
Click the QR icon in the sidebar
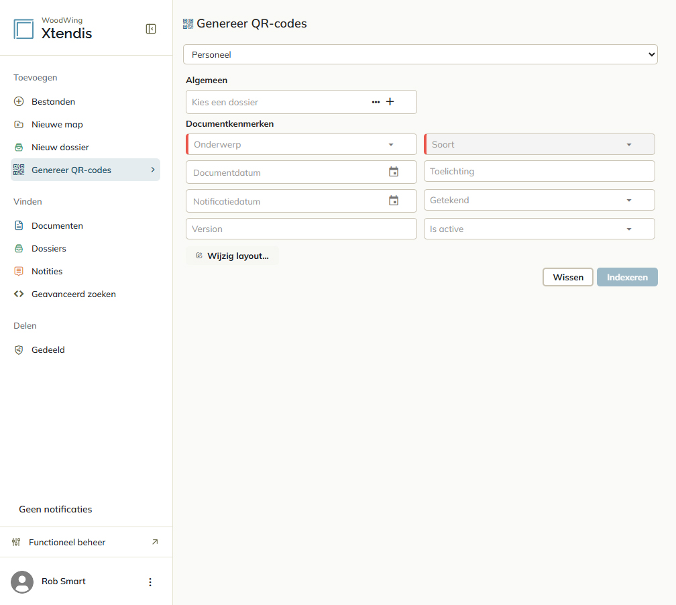click(x=19, y=170)
